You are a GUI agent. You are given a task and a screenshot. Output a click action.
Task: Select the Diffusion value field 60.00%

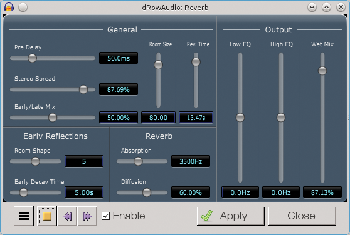point(191,192)
